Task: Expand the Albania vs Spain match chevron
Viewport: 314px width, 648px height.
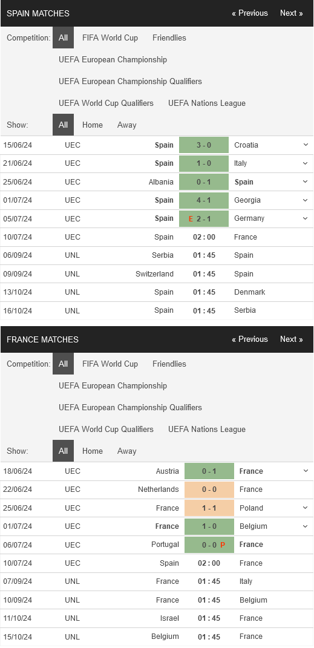Action: tap(306, 182)
